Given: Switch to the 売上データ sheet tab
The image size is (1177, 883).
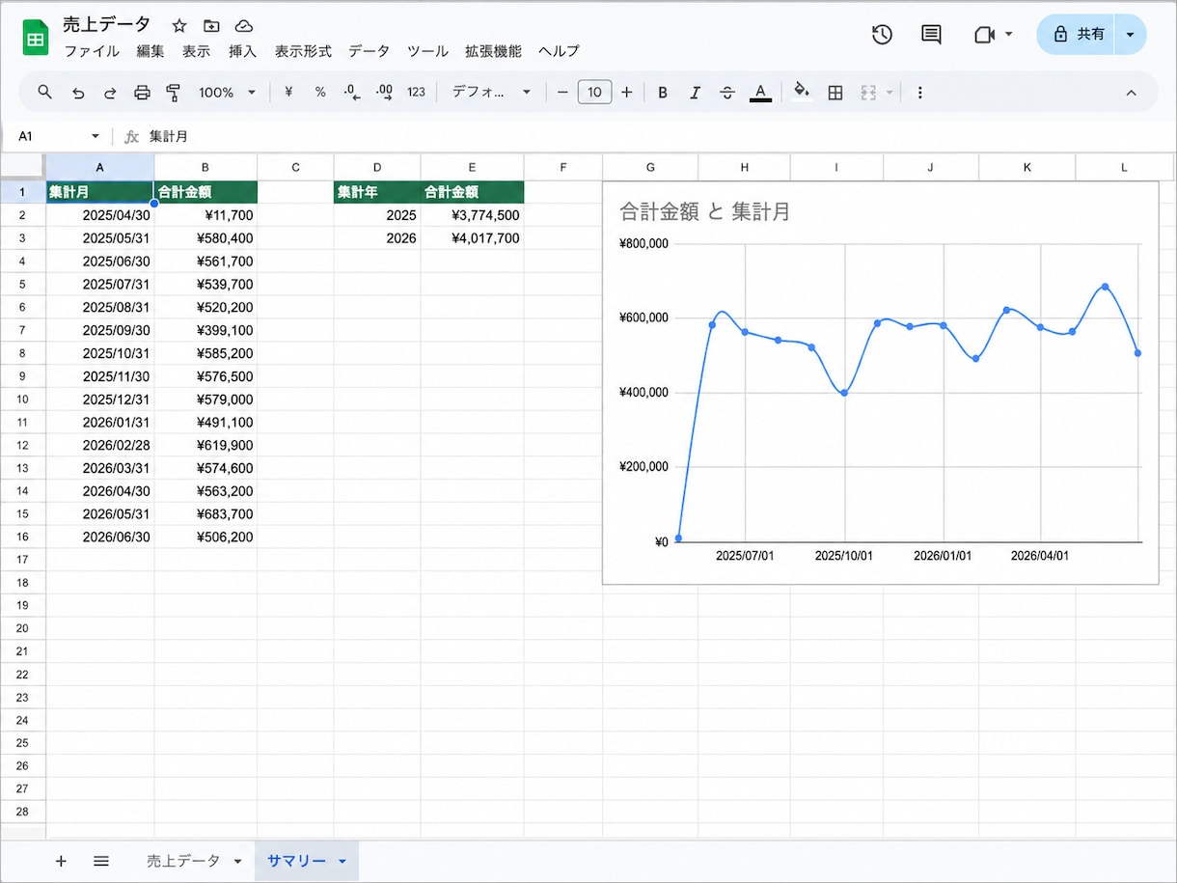Looking at the screenshot, I should pyautogui.click(x=183, y=861).
